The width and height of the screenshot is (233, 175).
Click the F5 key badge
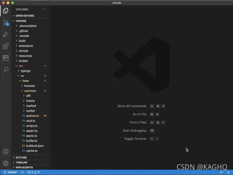point(152,131)
